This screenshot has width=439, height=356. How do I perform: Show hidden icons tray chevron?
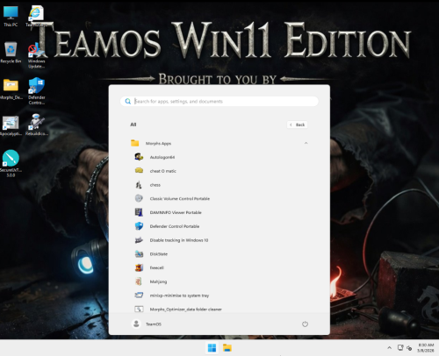389,348
